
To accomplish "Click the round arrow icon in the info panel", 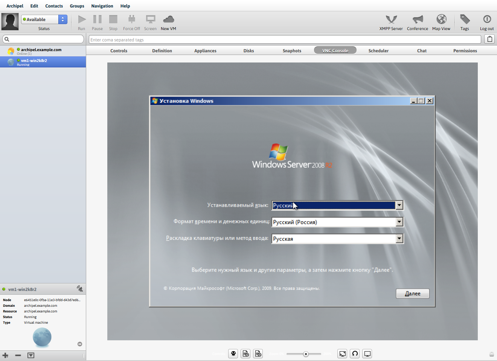I will [80, 344].
